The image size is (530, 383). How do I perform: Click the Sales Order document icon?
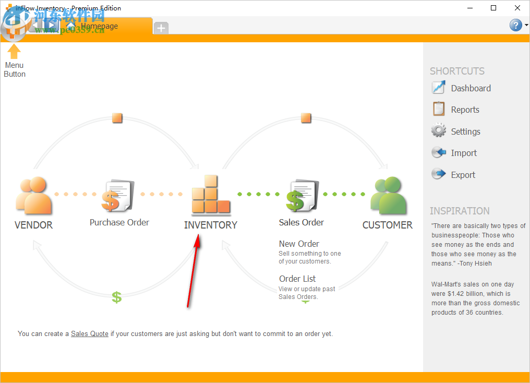point(302,195)
